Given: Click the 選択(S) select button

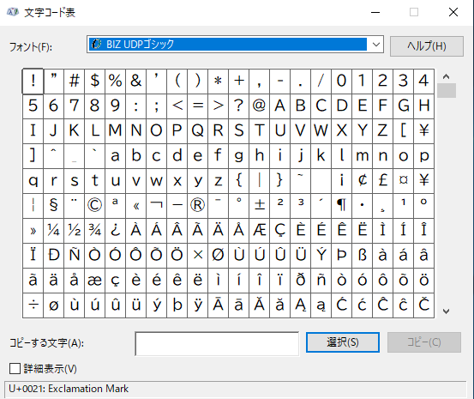Looking at the screenshot, I should (x=343, y=342).
